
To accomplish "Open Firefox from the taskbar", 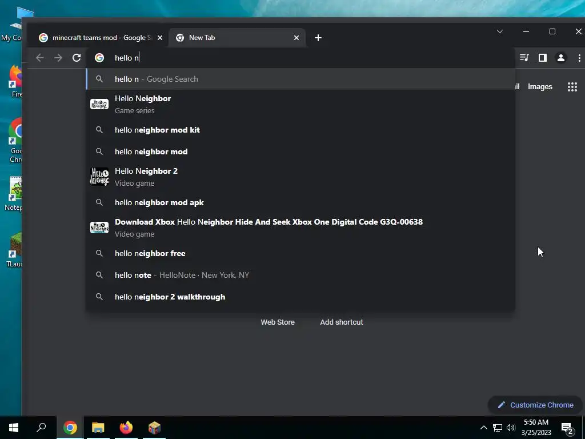I will (126, 428).
